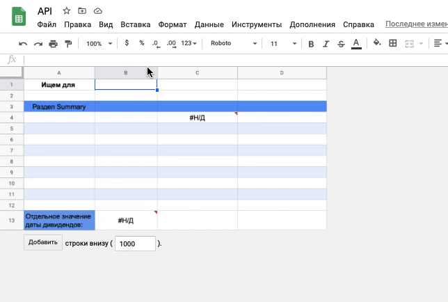Open the Инструменты menu
This screenshot has width=448, height=302.
257,24
